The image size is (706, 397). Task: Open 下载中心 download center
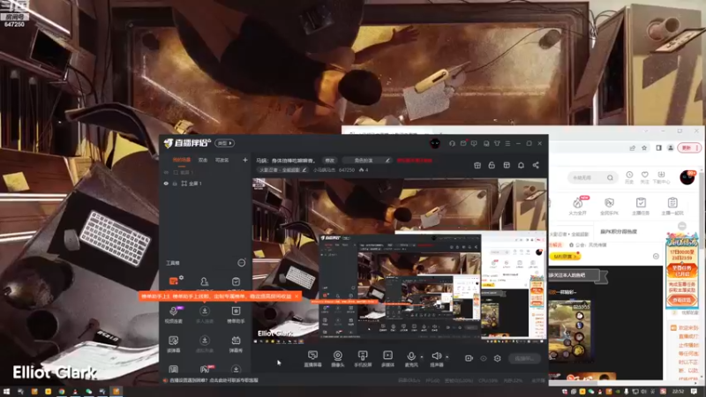(x=661, y=177)
